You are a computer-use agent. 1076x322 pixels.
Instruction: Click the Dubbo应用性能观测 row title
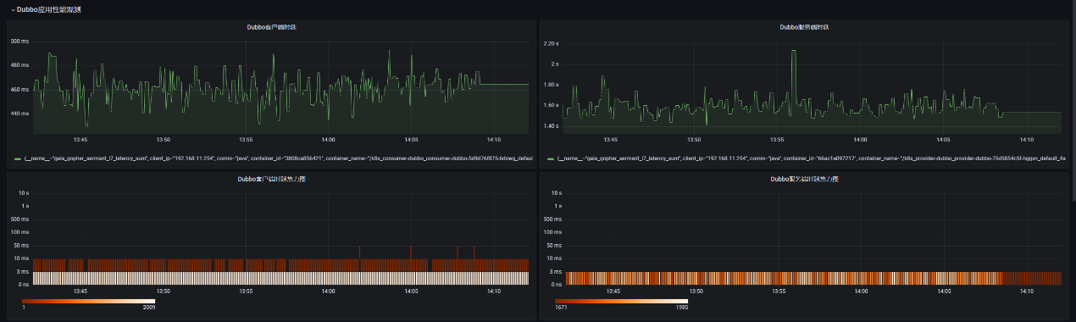(49, 9)
